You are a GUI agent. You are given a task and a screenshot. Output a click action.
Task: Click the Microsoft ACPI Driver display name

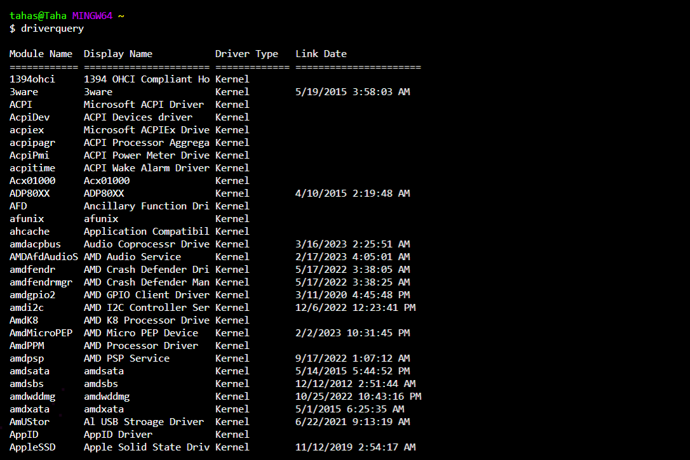(x=144, y=105)
